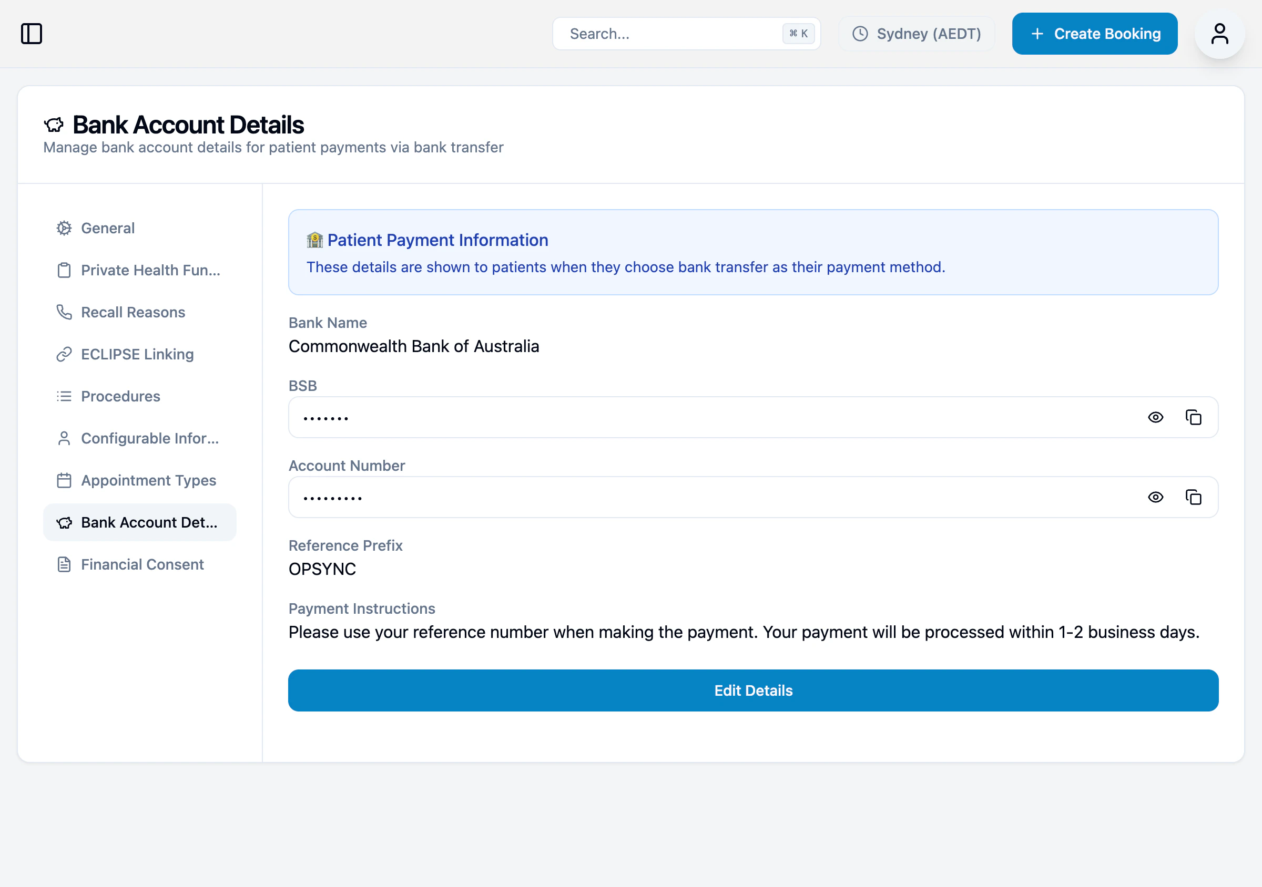1262x887 pixels.
Task: Navigate to the Appointment Types tab
Action: 148,480
